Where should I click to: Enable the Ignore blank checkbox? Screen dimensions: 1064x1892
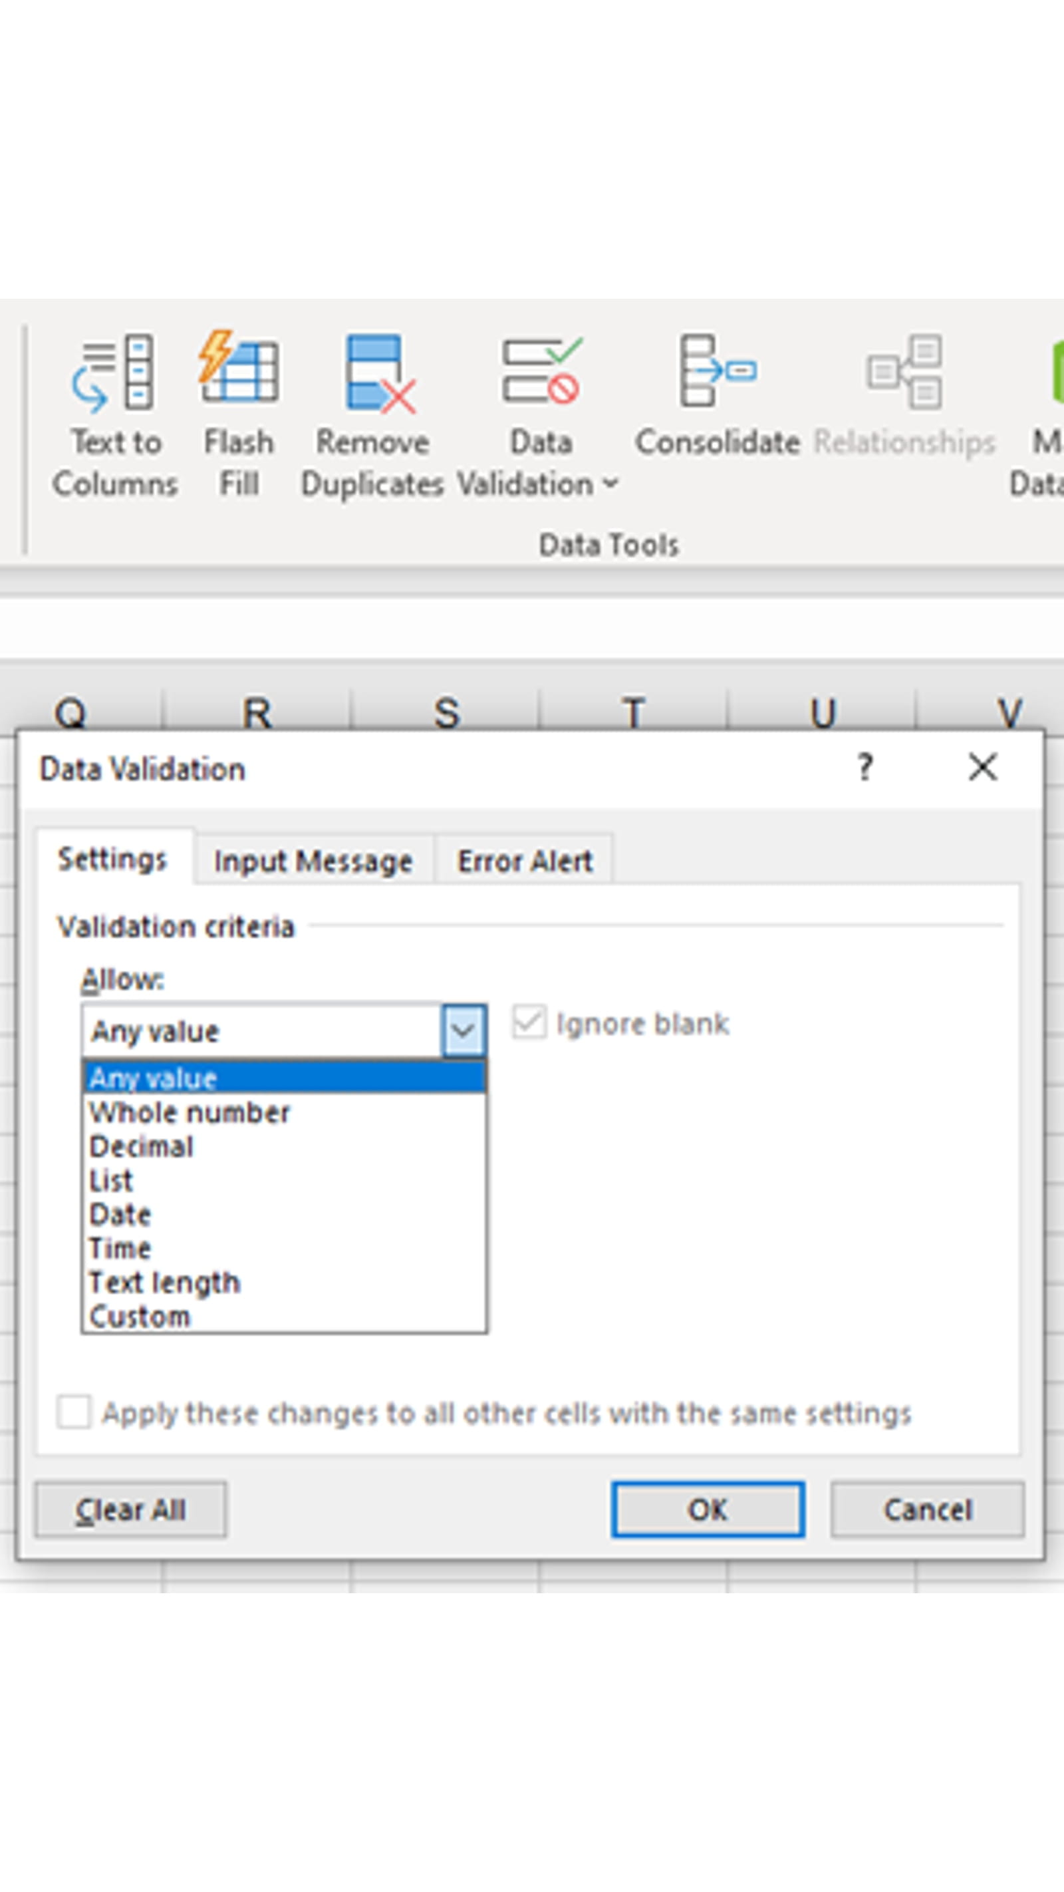pyautogui.click(x=530, y=1023)
